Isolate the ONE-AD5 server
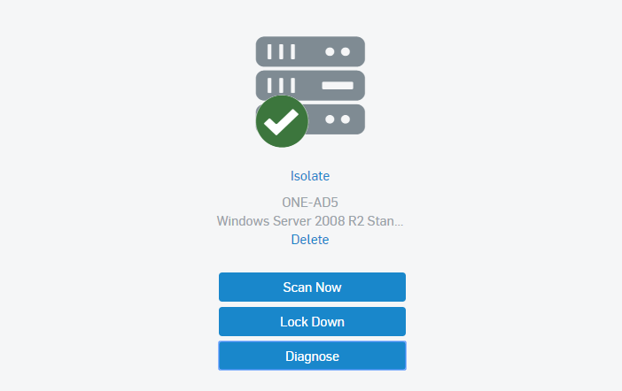The height and width of the screenshot is (391, 622). point(310,176)
